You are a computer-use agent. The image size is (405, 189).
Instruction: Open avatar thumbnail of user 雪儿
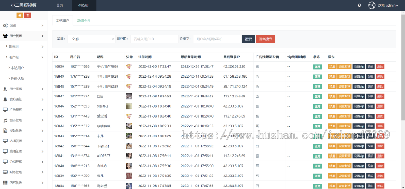[x=129, y=176]
